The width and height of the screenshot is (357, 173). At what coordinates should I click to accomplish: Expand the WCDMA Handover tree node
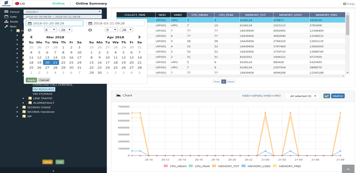coord(17,112)
